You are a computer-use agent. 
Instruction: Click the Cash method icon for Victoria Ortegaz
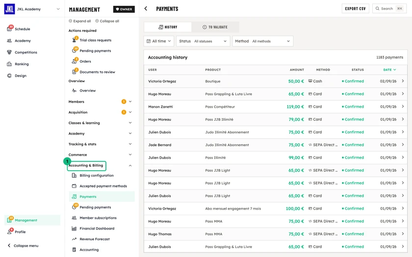tap(310, 81)
